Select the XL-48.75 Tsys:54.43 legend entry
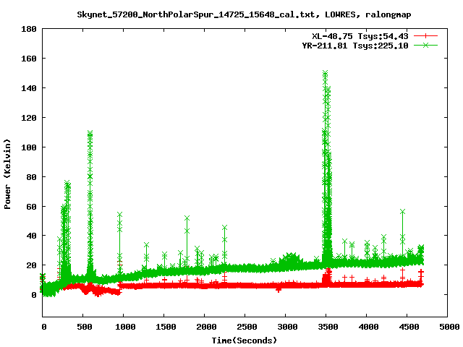 360,36
